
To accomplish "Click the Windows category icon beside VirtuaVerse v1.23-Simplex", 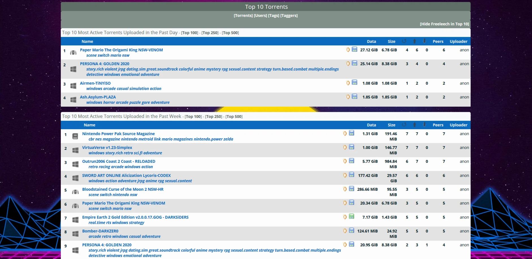I will (75, 150).
